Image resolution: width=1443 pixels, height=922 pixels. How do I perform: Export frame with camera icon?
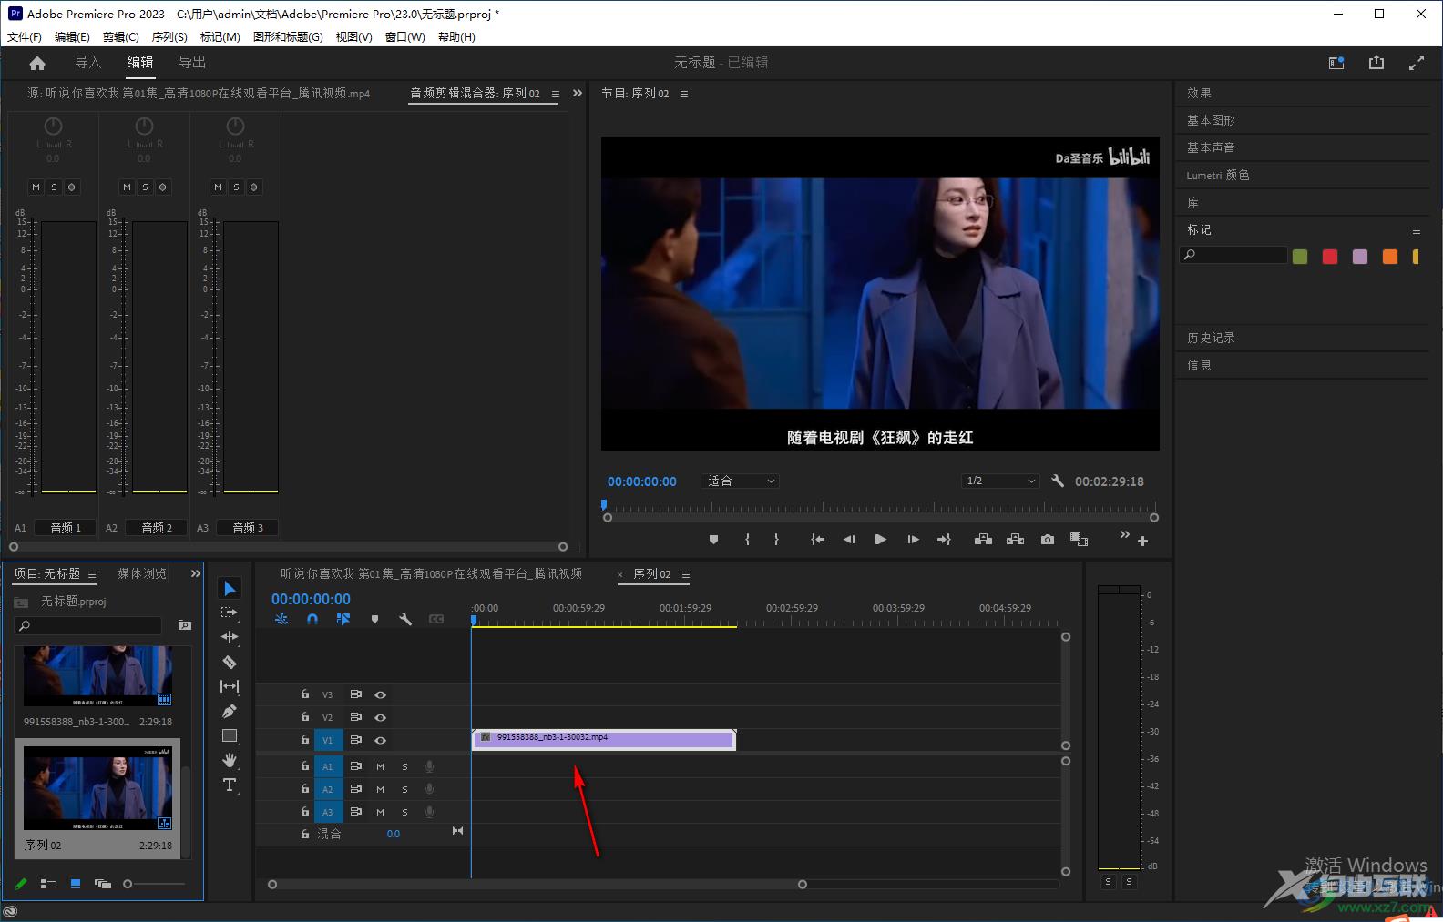click(x=1048, y=540)
